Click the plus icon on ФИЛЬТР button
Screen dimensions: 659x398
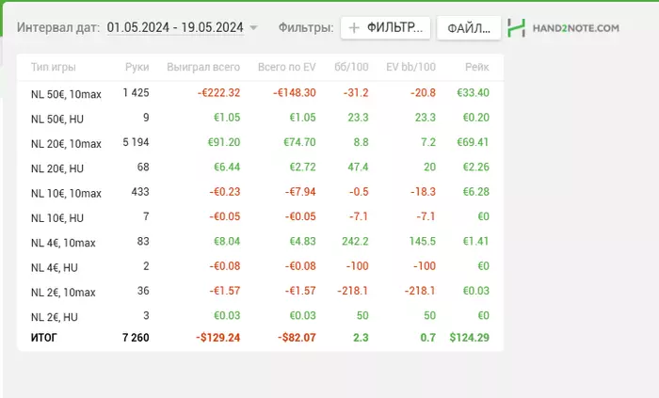pos(354,28)
